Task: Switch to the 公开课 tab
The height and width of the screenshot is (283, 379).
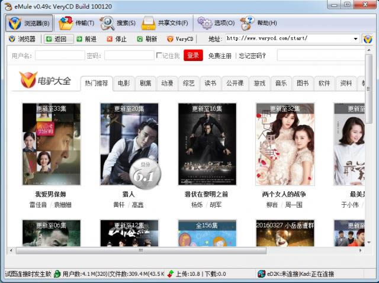Action: click(235, 83)
